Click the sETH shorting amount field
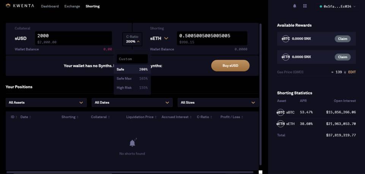Screen dimensions: 365x174 [x=212, y=38]
